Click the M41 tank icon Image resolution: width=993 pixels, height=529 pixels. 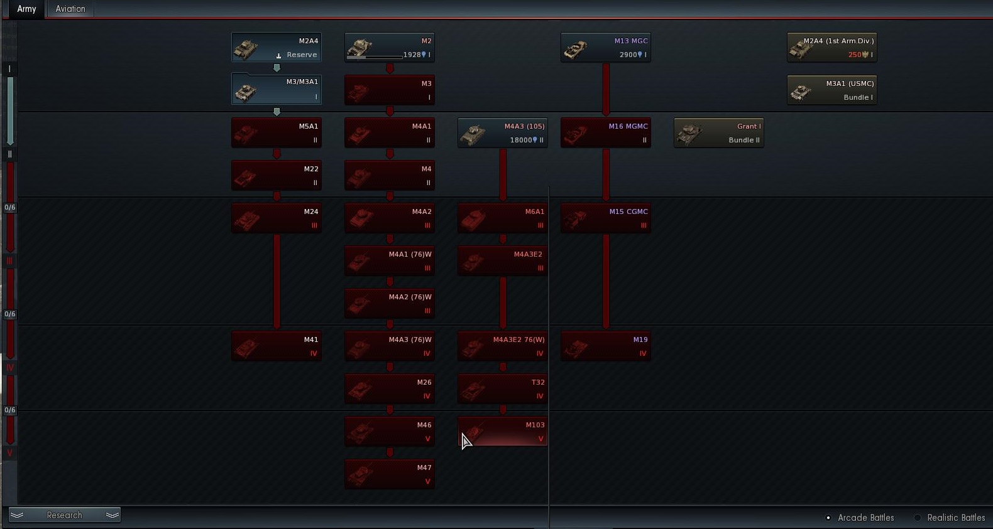pos(246,348)
